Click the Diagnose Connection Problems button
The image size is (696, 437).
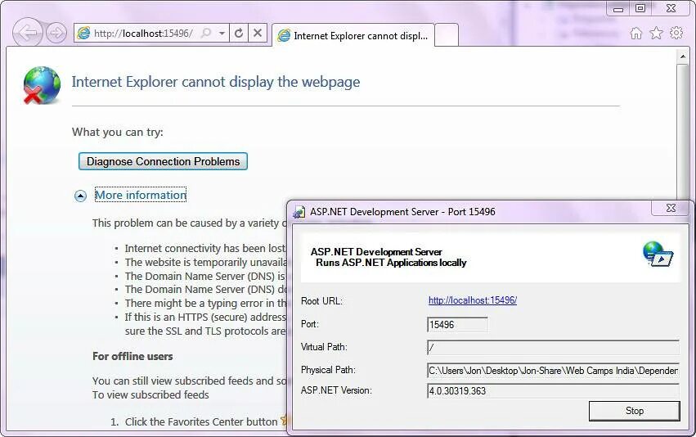pyautogui.click(x=163, y=161)
